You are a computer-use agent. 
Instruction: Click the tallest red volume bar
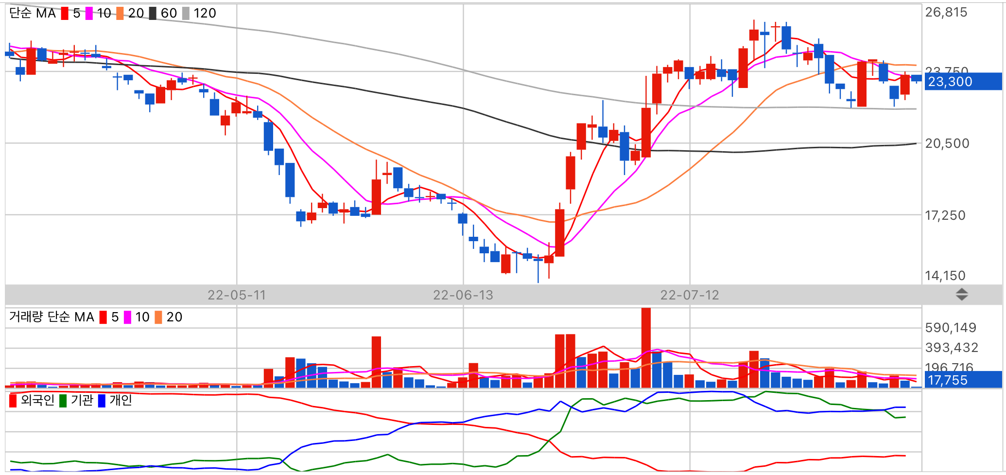646,348
